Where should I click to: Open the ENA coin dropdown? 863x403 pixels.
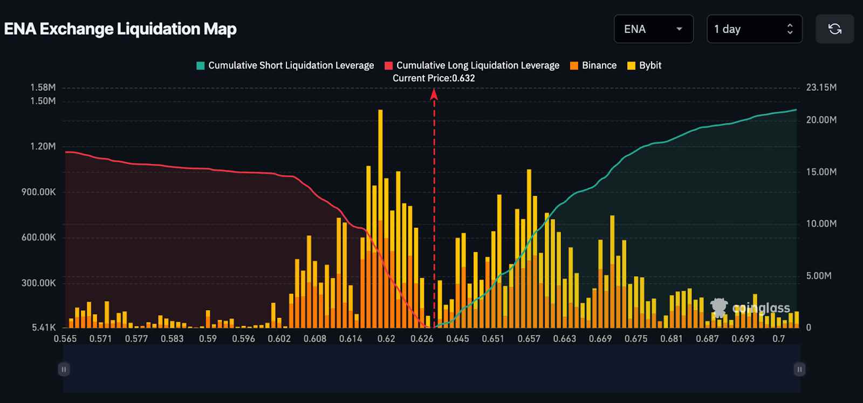[653, 29]
